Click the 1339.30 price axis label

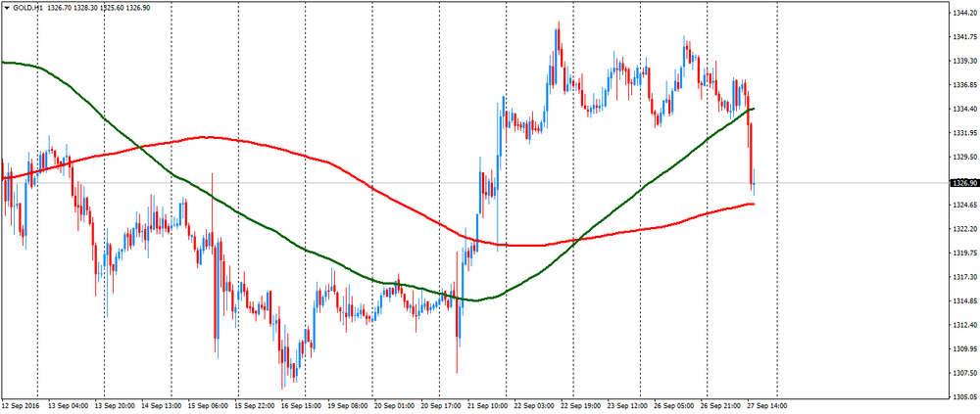coord(965,62)
